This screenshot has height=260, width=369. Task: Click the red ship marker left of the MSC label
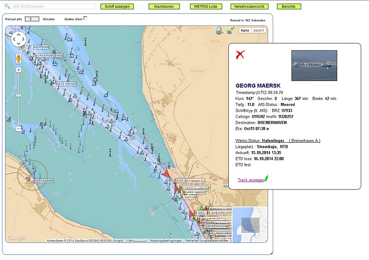pyautogui.click(x=191, y=214)
